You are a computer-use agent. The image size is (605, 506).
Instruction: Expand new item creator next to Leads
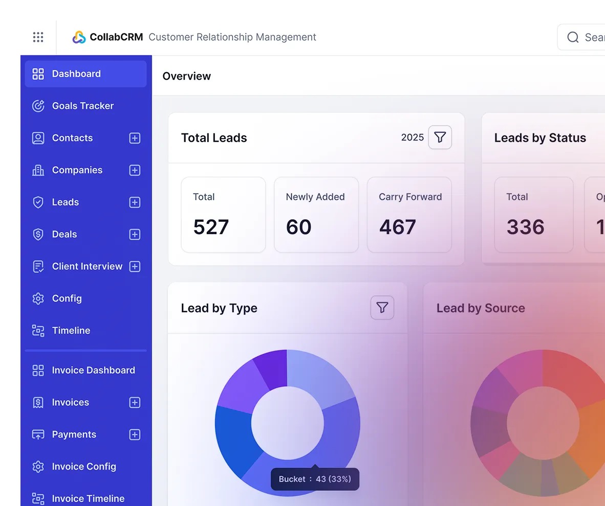[135, 202]
